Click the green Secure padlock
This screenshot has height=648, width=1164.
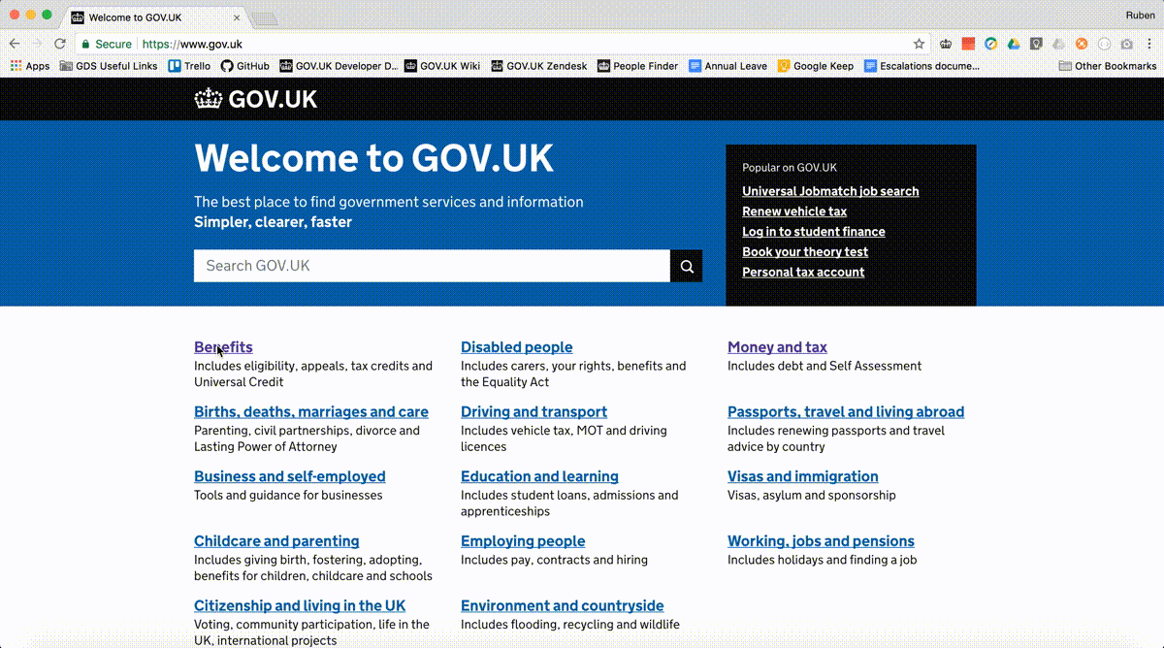[x=85, y=44]
